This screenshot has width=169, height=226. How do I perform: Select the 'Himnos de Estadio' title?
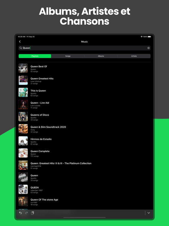[41, 139]
